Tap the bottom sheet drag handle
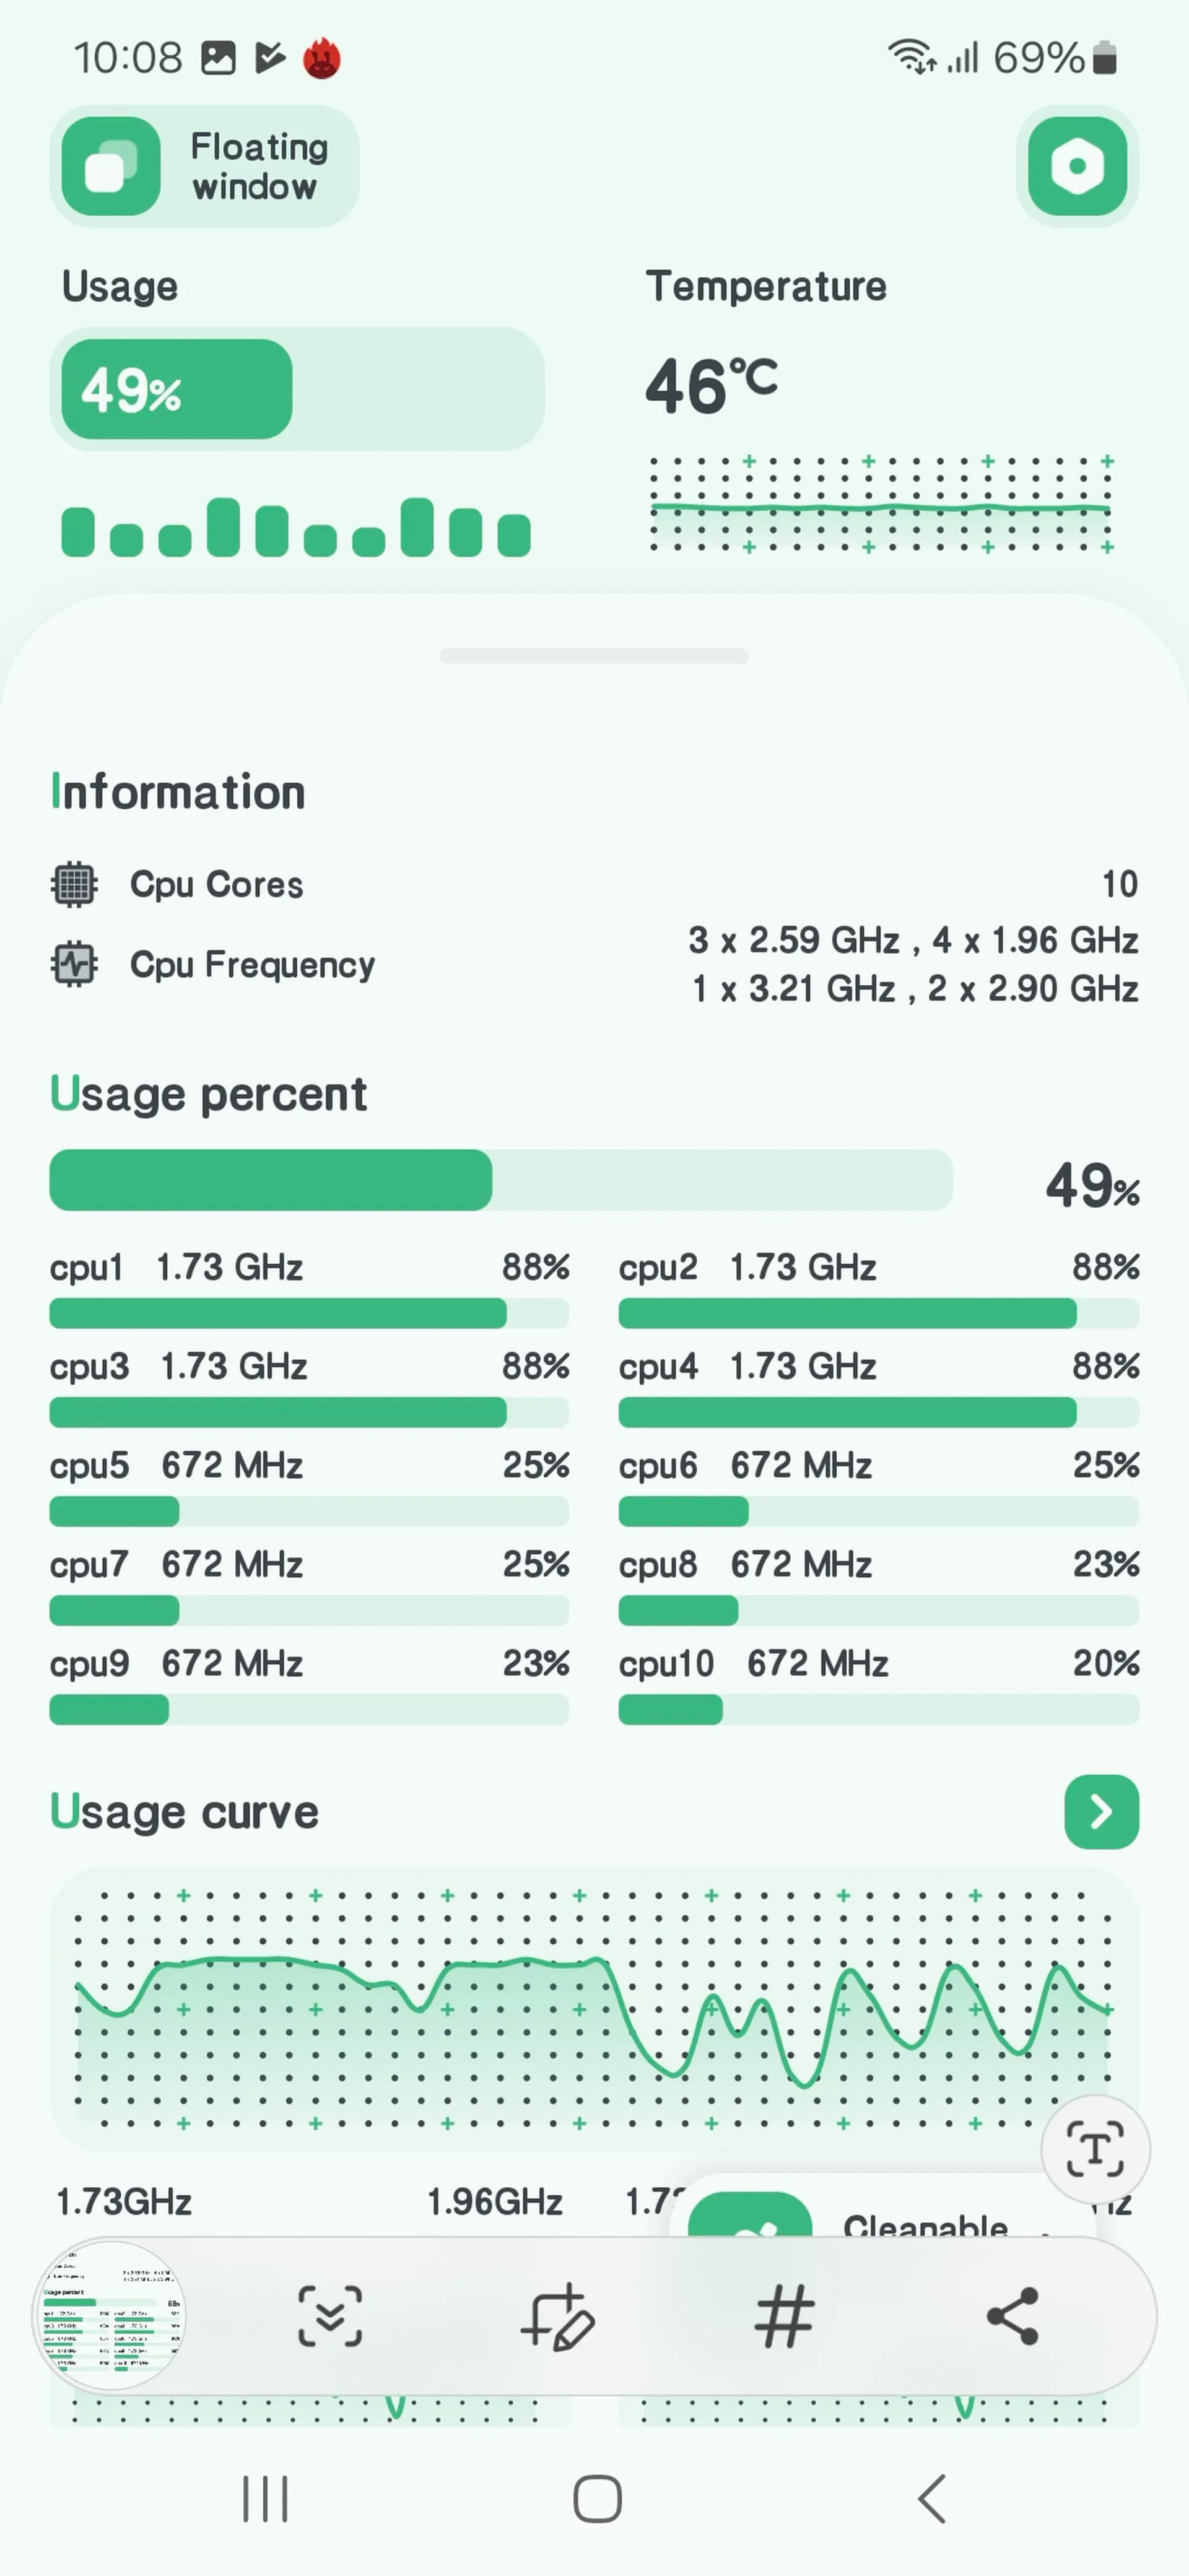 [594, 655]
